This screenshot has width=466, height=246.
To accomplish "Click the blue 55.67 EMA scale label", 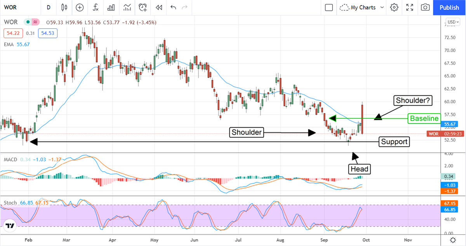I will coord(449,125).
